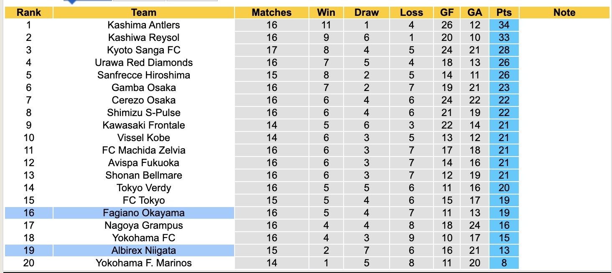Select highlighted Fagiano Okayama team name
This screenshot has height=273, width=612.
[143, 213]
